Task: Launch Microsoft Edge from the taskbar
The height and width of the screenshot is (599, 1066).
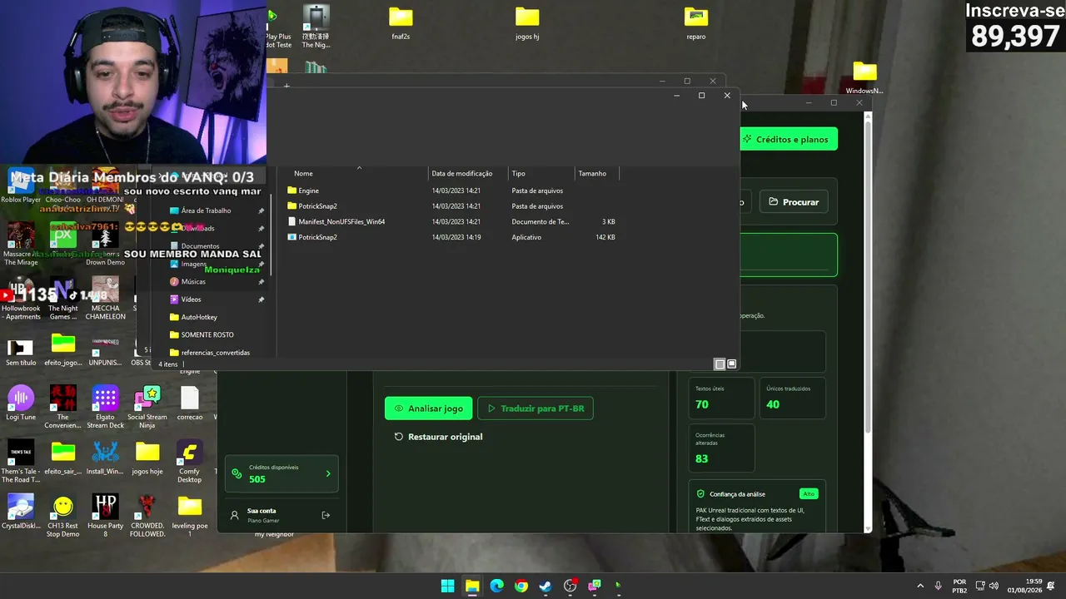Action: coord(496,586)
